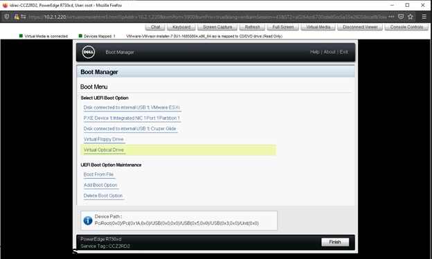Open Add Boot Option
The height and width of the screenshot is (259, 432).
100,185
